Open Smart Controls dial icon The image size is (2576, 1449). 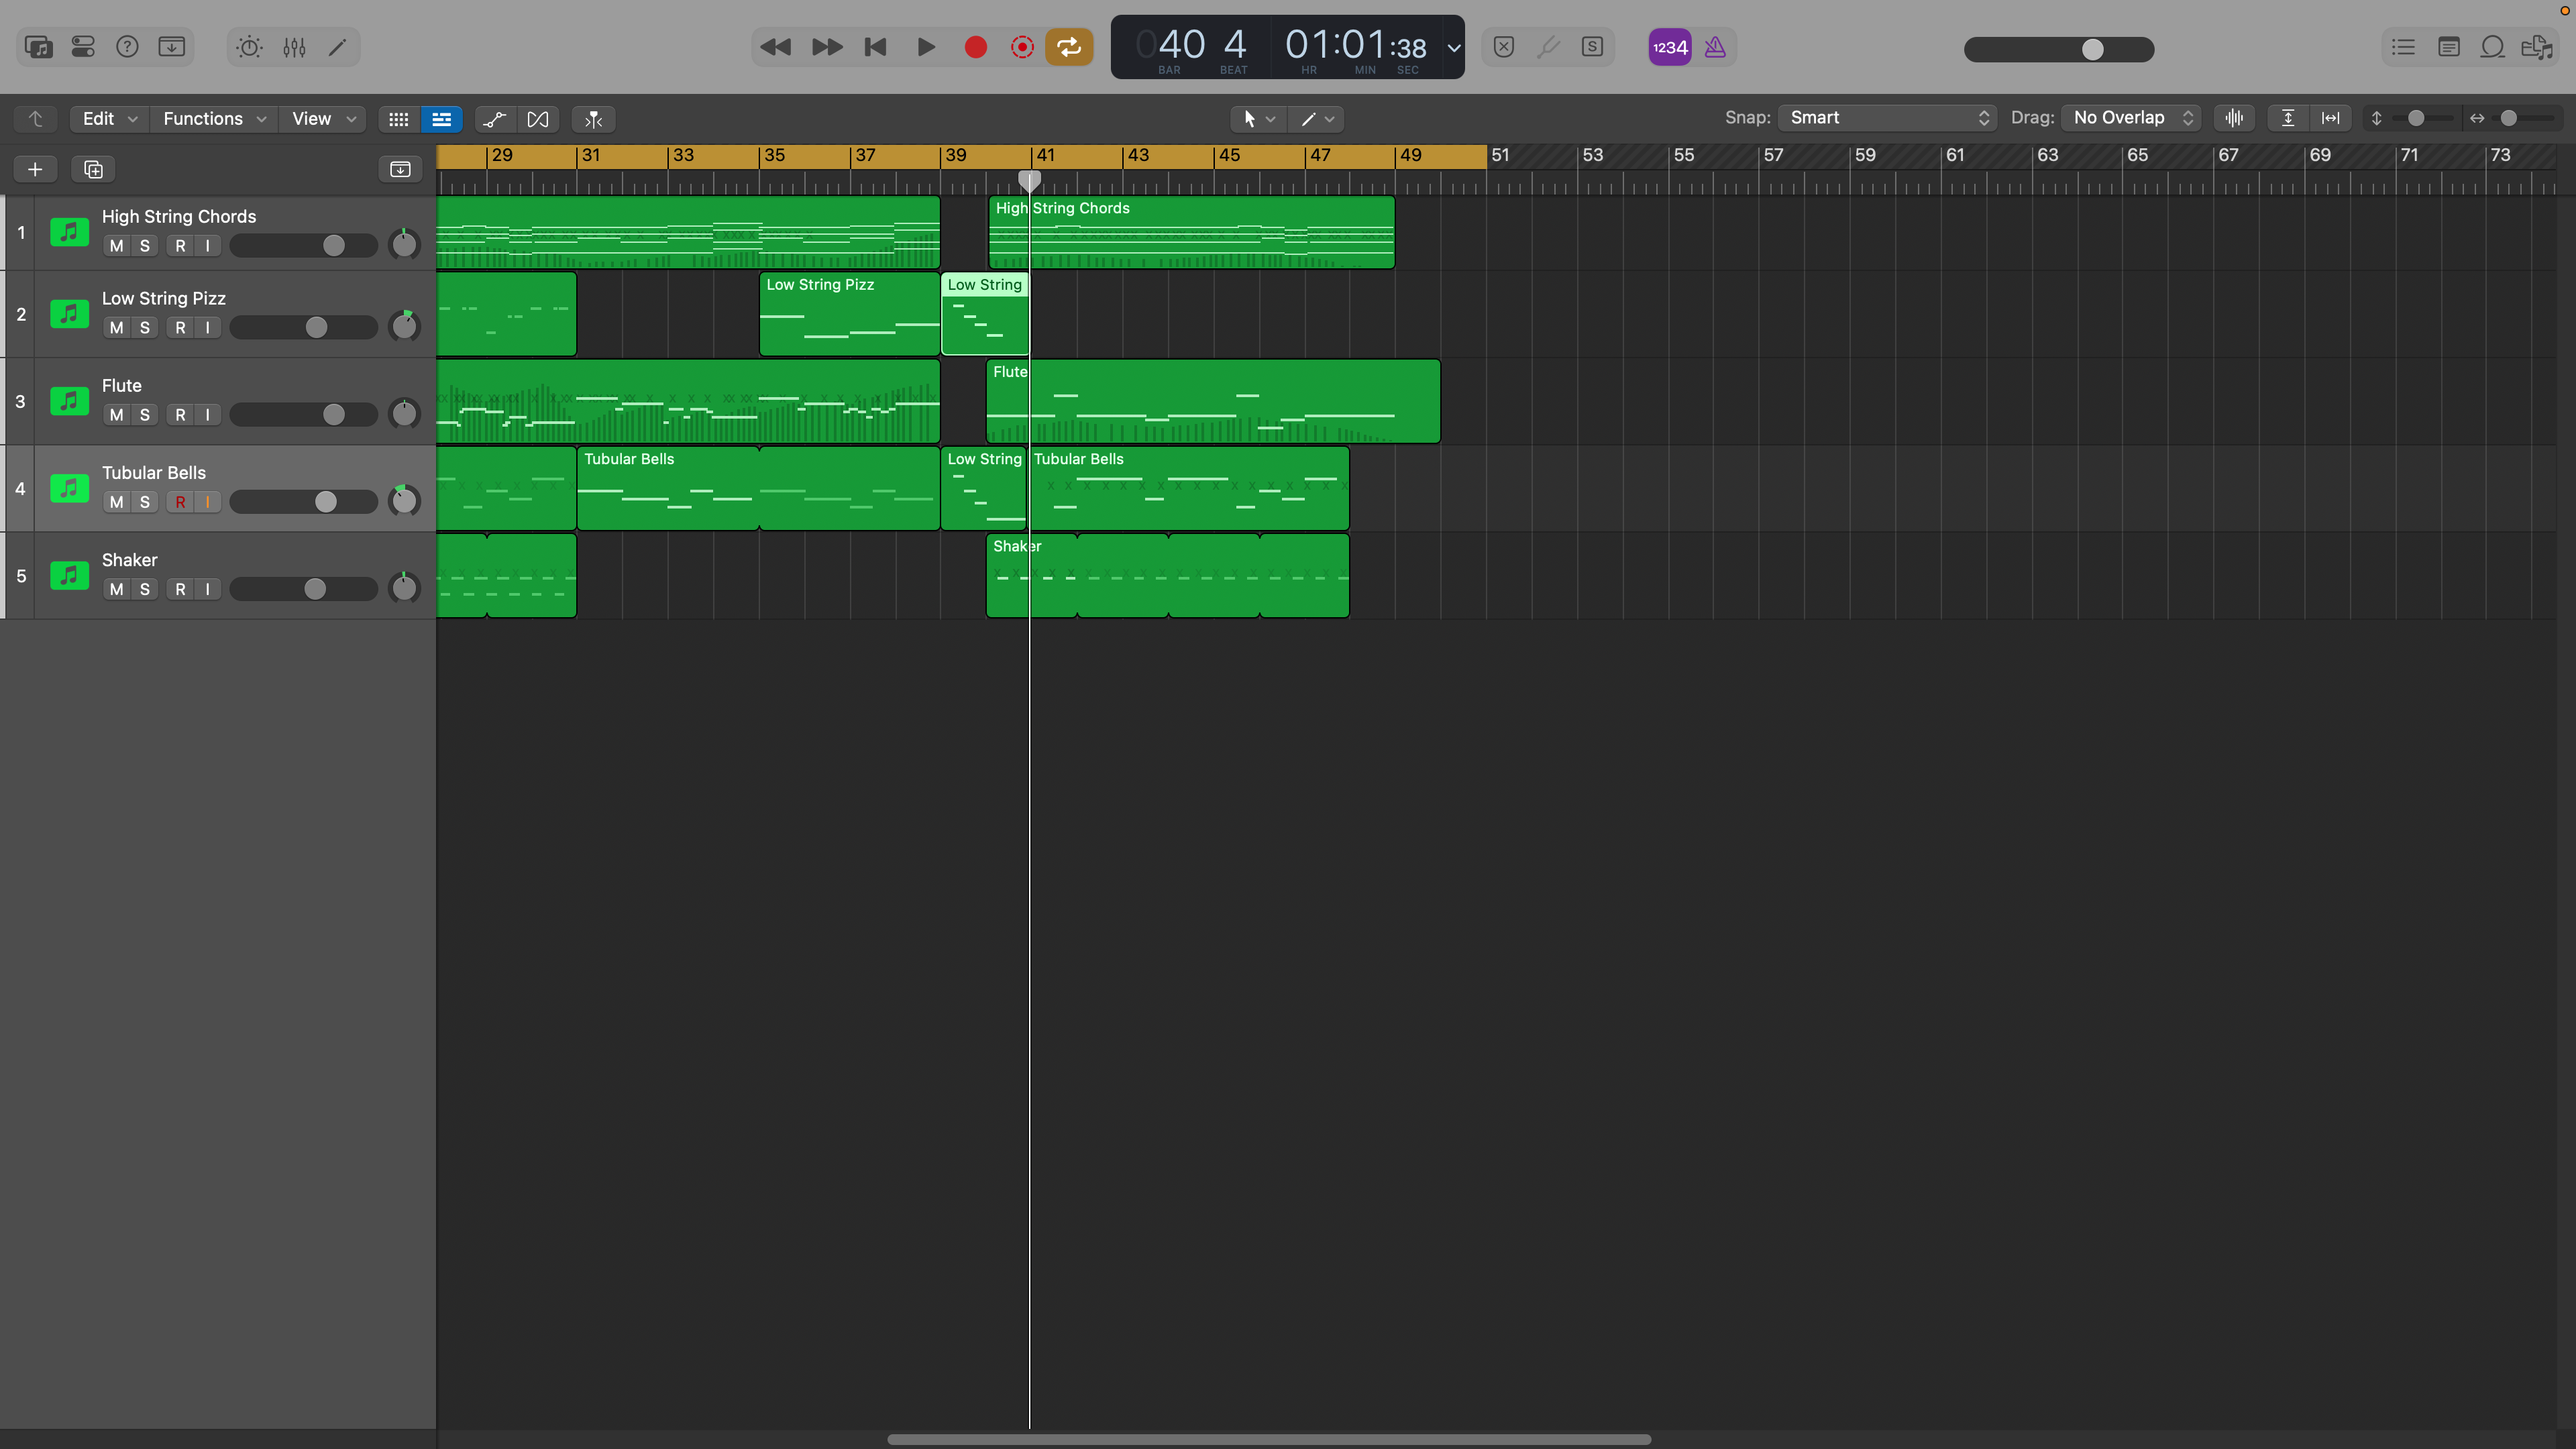(249, 47)
